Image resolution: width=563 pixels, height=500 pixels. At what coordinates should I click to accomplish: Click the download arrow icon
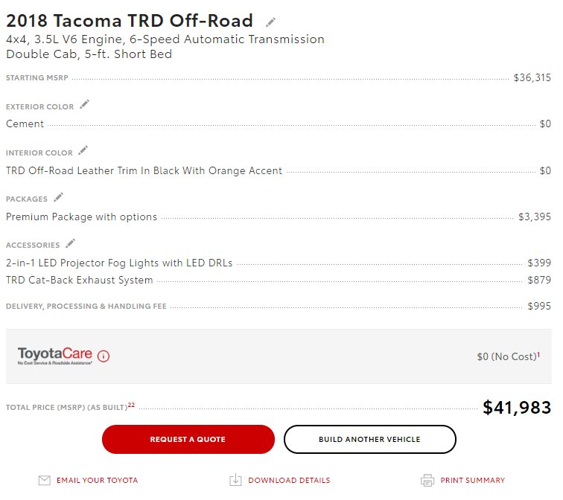235,480
